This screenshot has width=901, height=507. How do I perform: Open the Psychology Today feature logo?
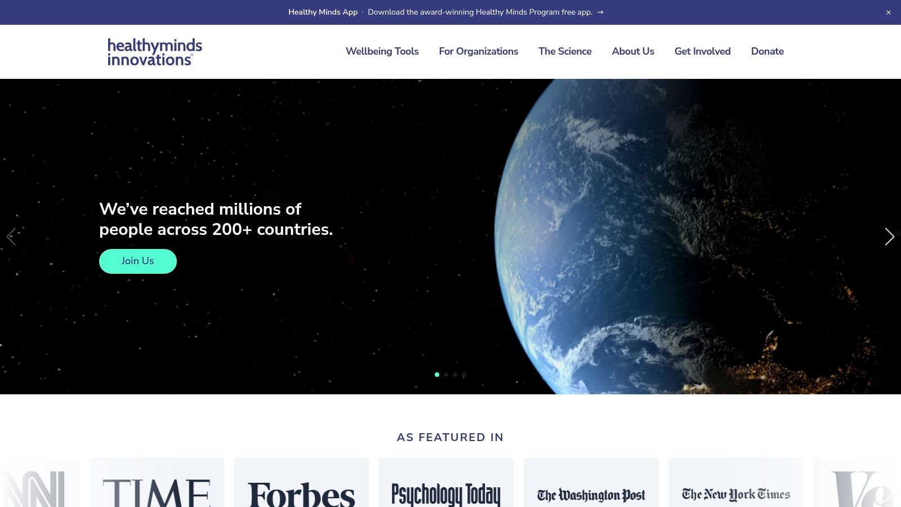tap(446, 483)
